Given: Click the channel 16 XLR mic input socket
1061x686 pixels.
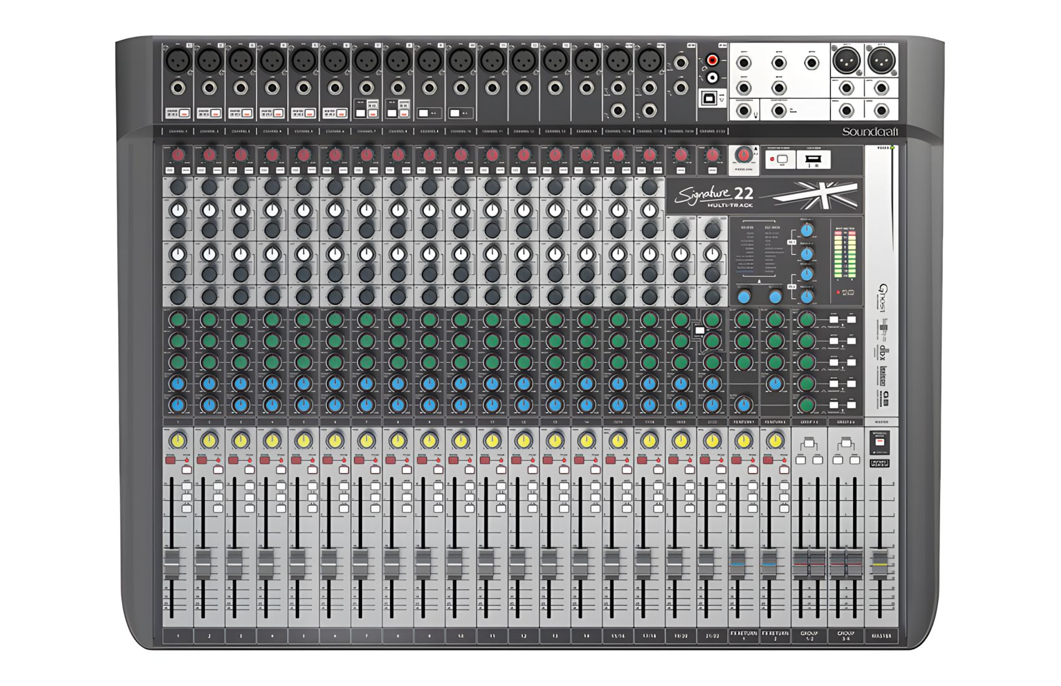Looking at the screenshot, I should point(649,61).
